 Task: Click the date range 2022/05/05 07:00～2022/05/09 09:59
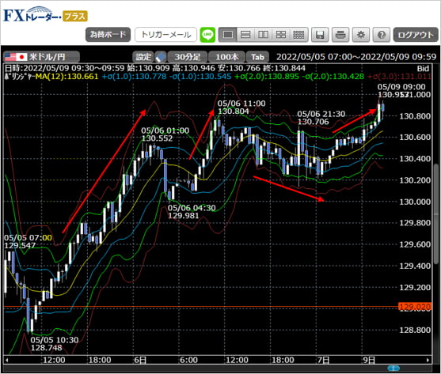(x=356, y=57)
